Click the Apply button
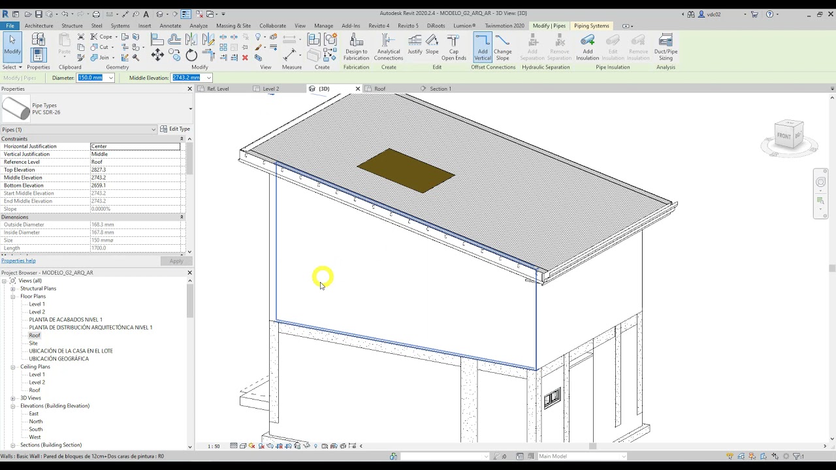This screenshot has width=836, height=470. [x=176, y=261]
